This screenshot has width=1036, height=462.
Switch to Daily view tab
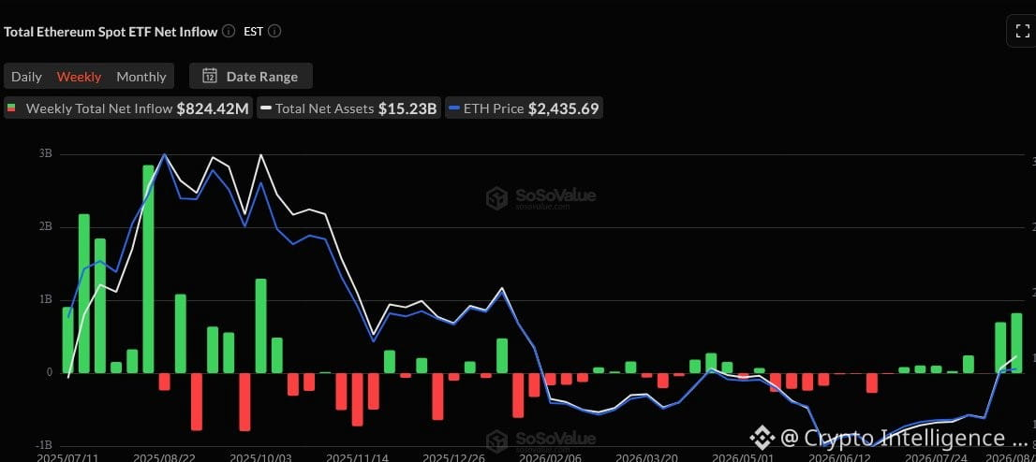pyautogui.click(x=26, y=77)
